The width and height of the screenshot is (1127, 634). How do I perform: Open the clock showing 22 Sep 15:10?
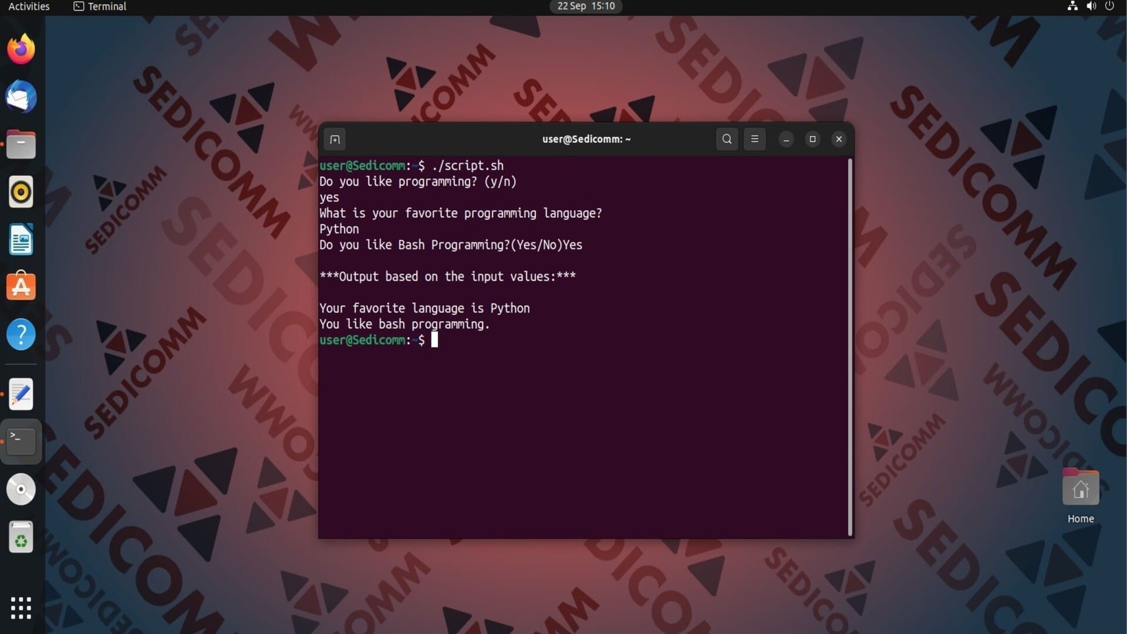586,6
